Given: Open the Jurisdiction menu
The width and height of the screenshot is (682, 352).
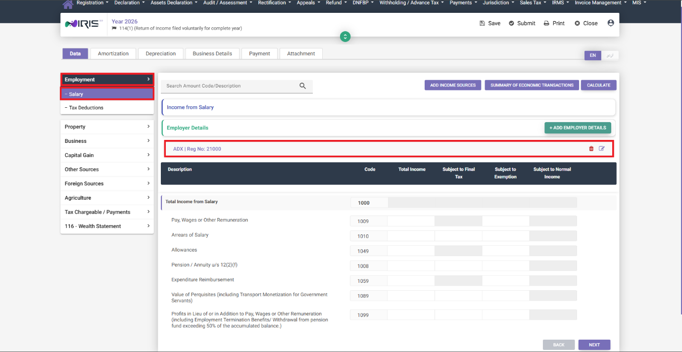Looking at the screenshot, I should (x=498, y=3).
